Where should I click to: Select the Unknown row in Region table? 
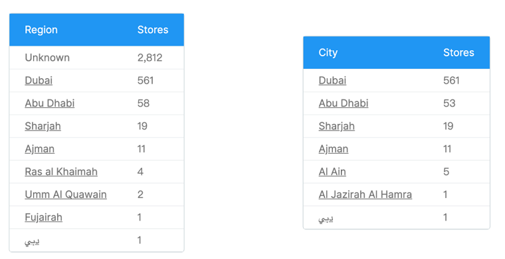pos(96,58)
